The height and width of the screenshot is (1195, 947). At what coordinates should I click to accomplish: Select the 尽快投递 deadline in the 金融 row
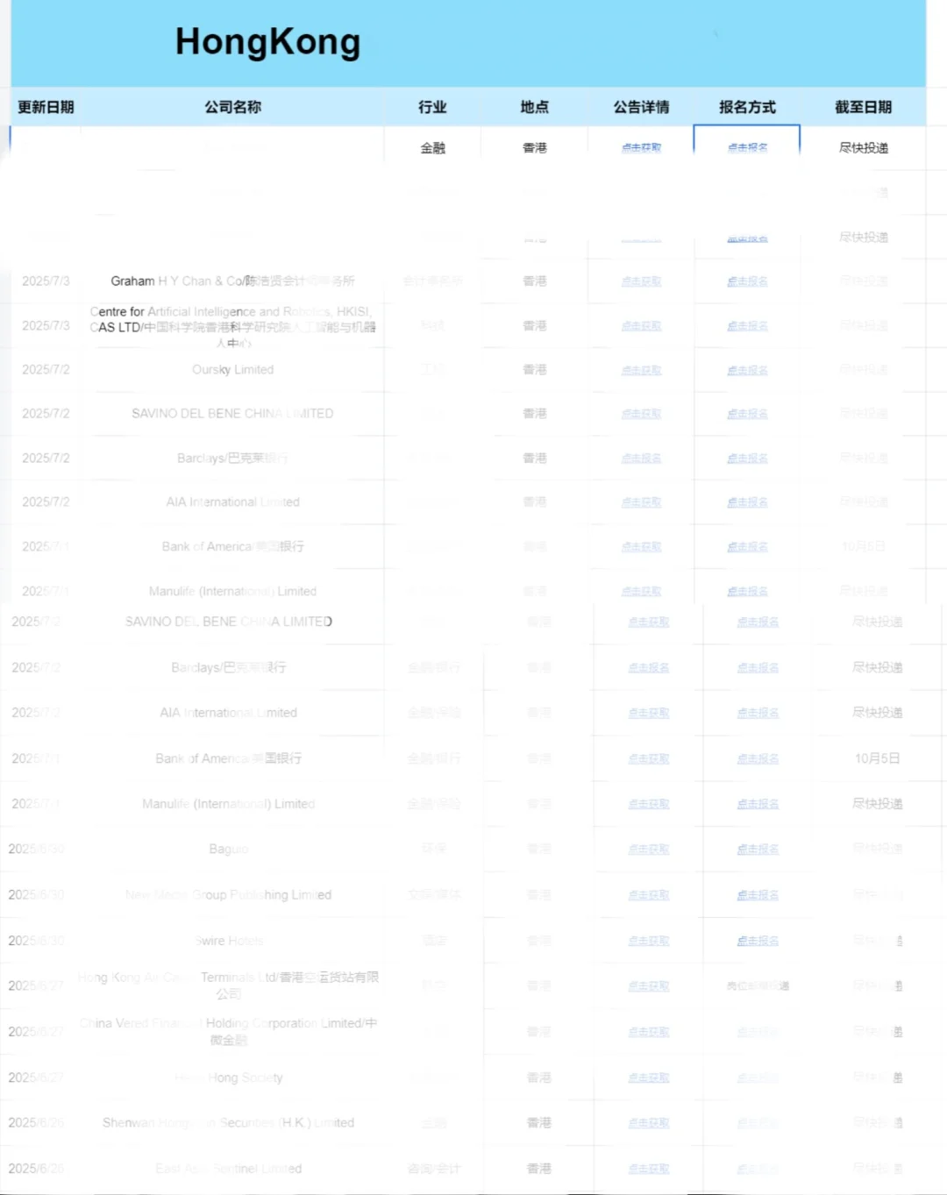[864, 148]
